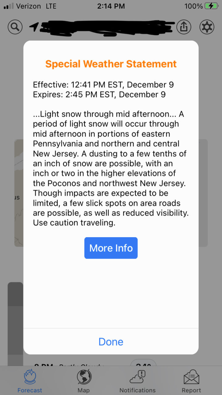Image resolution: width=222 pixels, height=395 pixels.
Task: Dismiss the alert with Done
Action: 111,342
